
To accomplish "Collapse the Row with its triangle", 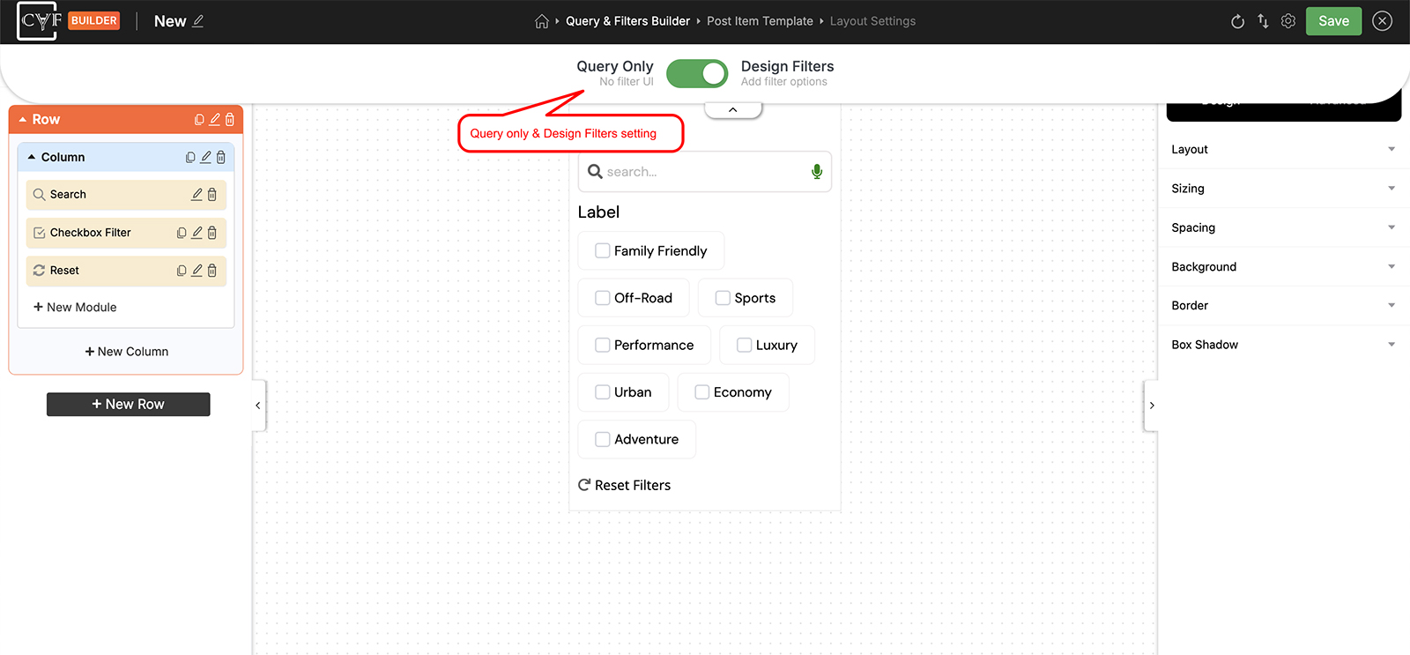I will [x=23, y=119].
